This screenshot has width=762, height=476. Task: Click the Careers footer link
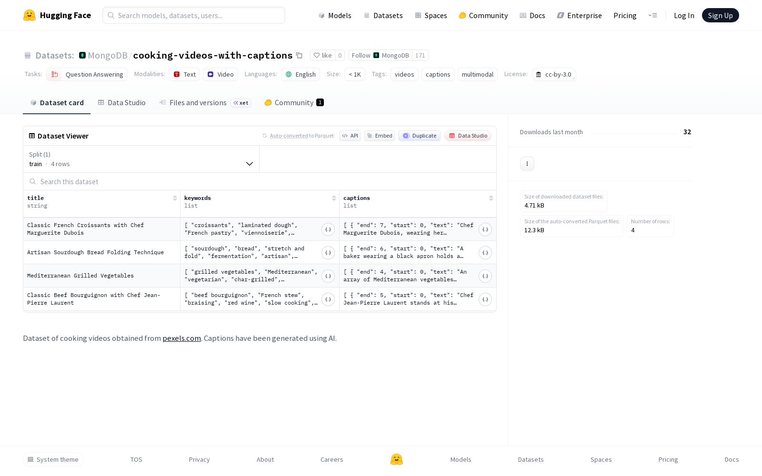[332, 459]
